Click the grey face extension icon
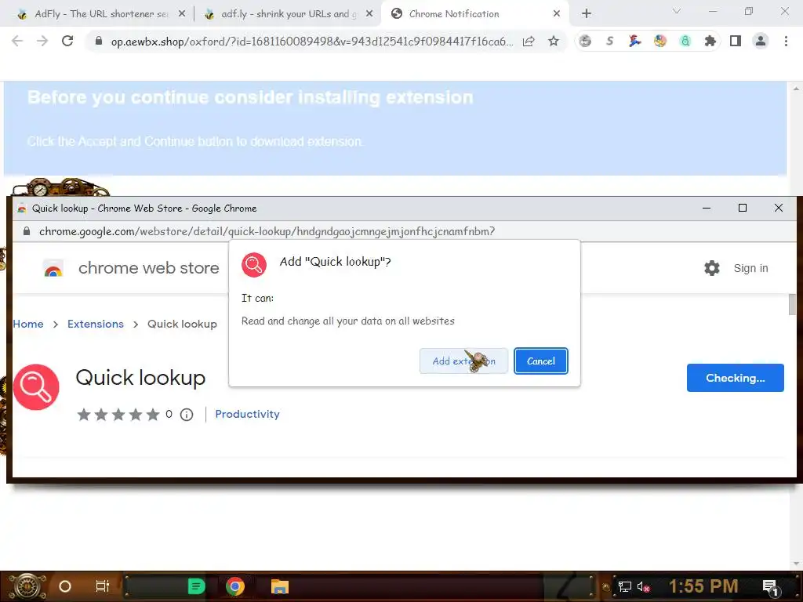The image size is (803, 602). 585,41
